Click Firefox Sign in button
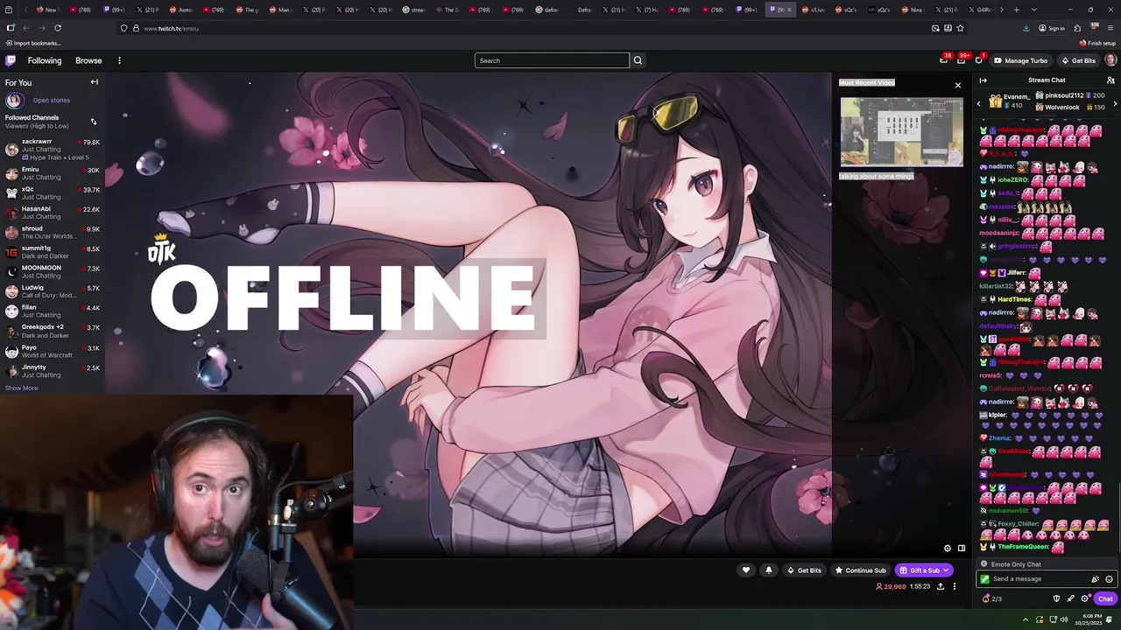 pos(1052,28)
